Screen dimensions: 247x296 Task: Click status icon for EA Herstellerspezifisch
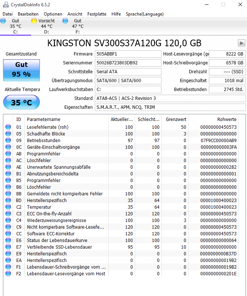(x=8, y=260)
